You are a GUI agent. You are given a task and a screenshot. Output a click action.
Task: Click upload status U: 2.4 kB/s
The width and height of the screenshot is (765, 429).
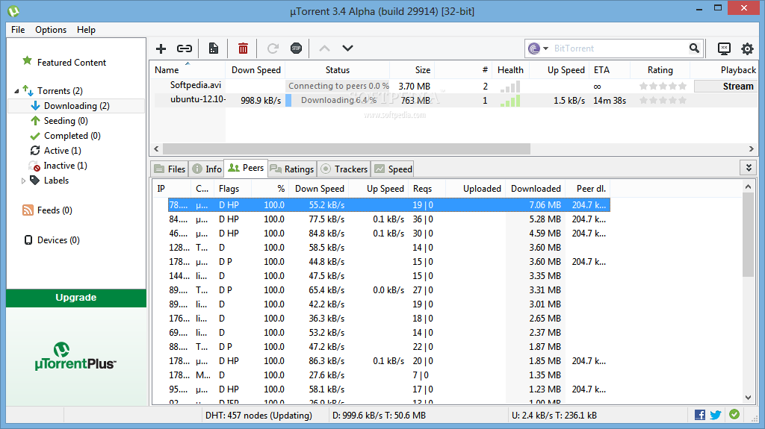pyautogui.click(x=554, y=416)
